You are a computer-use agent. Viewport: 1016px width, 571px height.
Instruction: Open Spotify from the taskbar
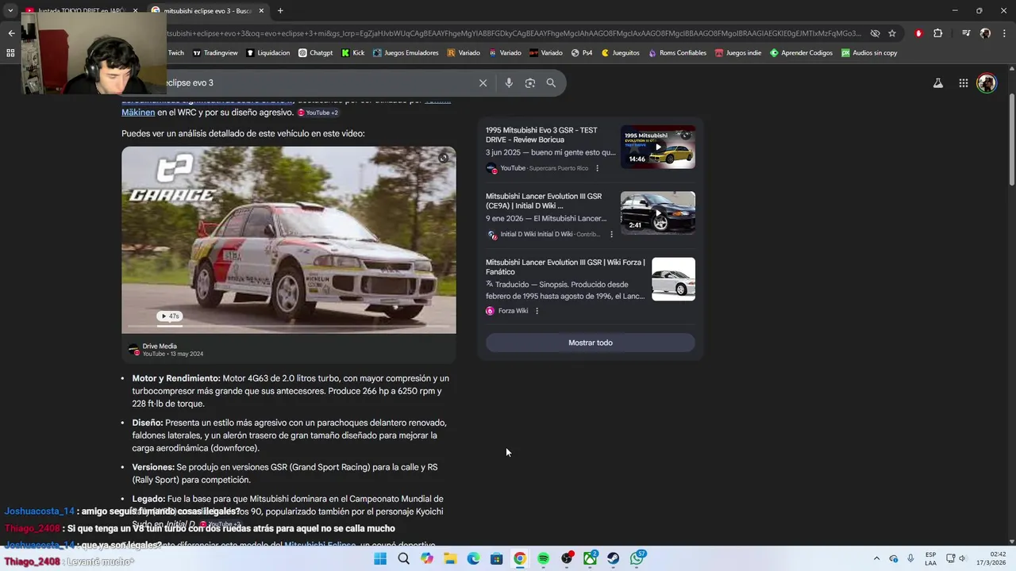pyautogui.click(x=543, y=558)
